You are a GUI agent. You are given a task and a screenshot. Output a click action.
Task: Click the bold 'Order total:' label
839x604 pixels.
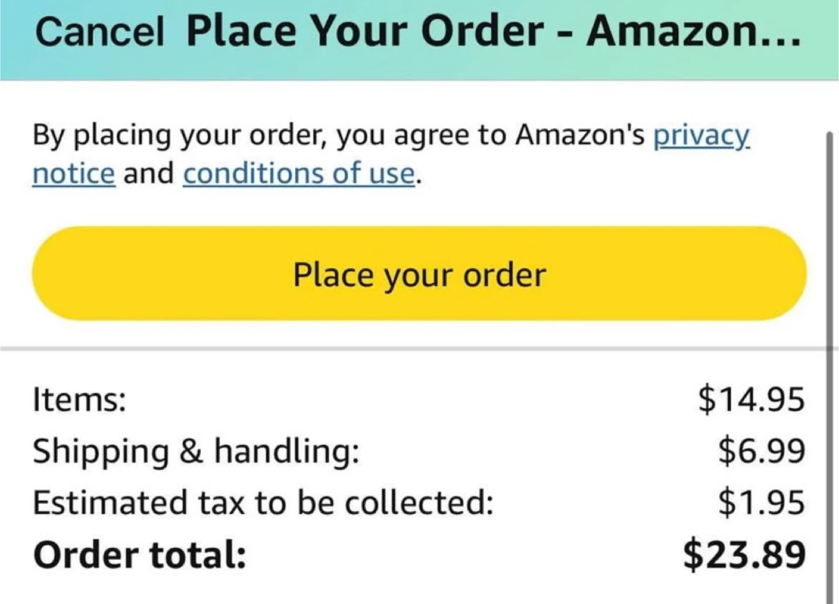[x=140, y=555]
